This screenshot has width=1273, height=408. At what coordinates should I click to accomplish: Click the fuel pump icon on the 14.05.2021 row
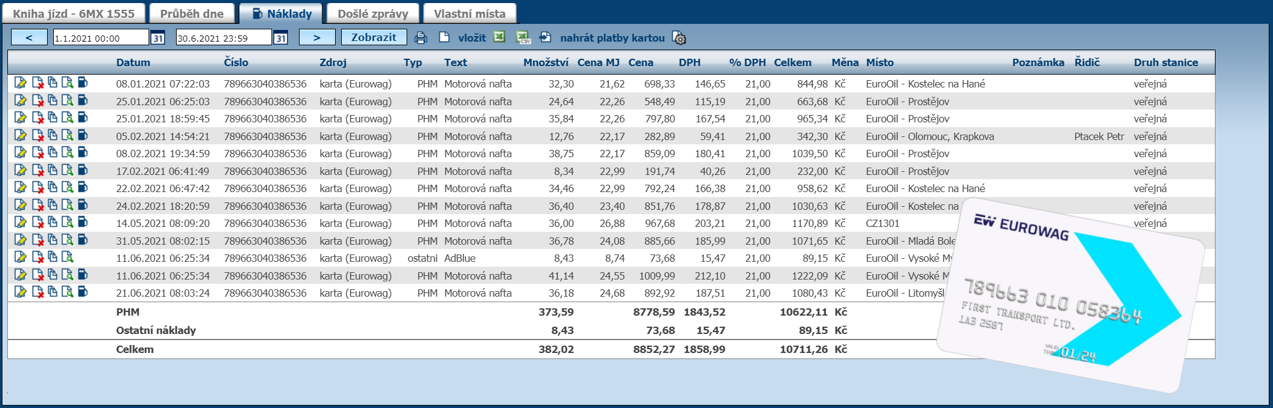[x=83, y=223]
